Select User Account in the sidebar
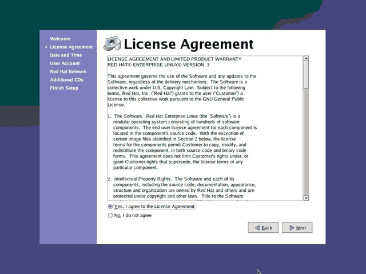This screenshot has width=366, height=274. click(x=65, y=63)
